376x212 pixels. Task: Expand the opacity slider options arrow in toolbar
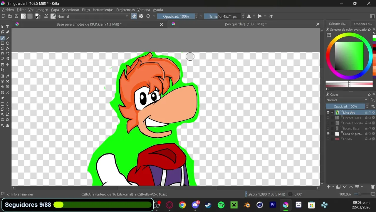point(201,16)
